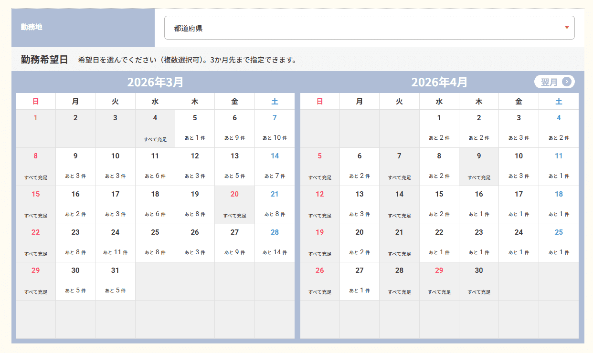This screenshot has width=593, height=353.
Task: Select April 1 with あと2件
Action: tap(439, 128)
